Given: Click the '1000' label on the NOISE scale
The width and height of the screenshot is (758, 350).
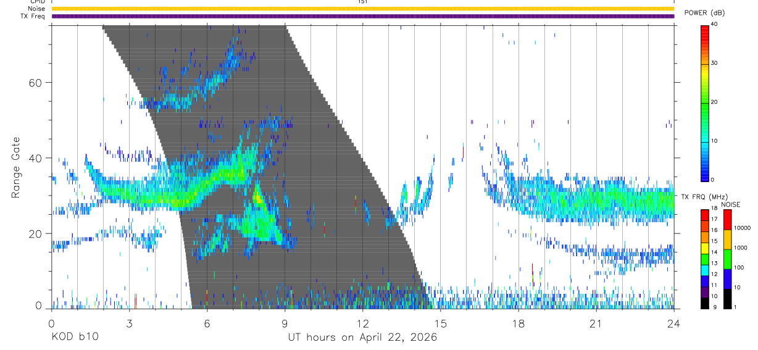Looking at the screenshot, I should click(x=741, y=248).
